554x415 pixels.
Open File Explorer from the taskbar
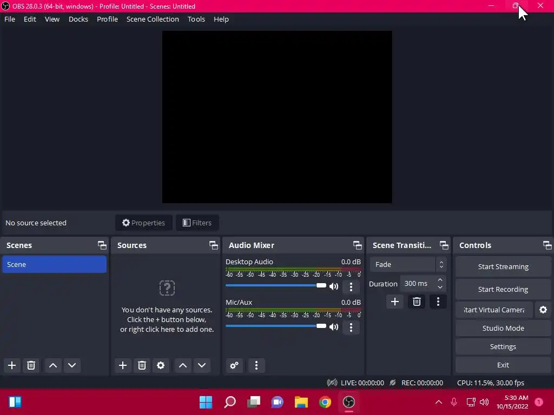point(301,402)
